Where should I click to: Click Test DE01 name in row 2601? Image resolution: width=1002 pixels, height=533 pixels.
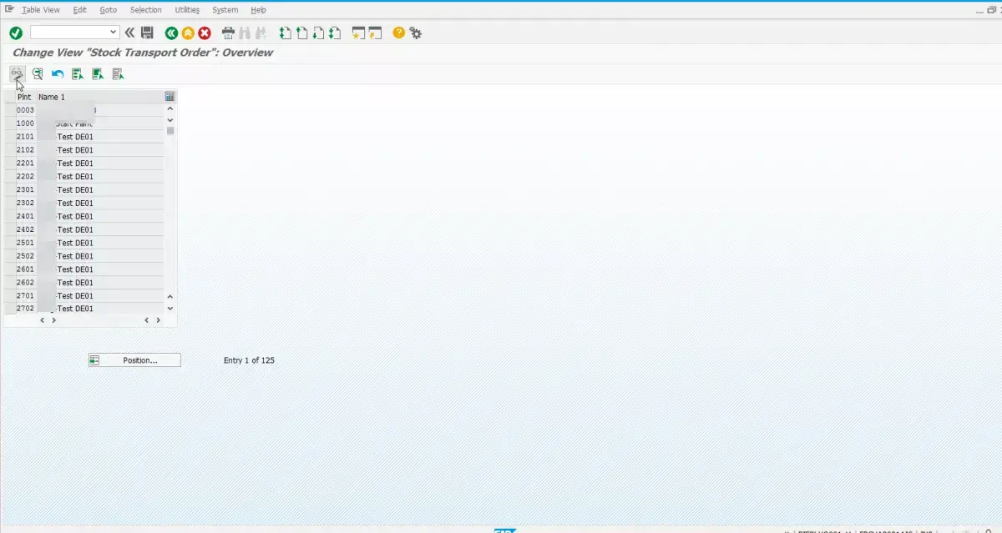click(x=75, y=269)
